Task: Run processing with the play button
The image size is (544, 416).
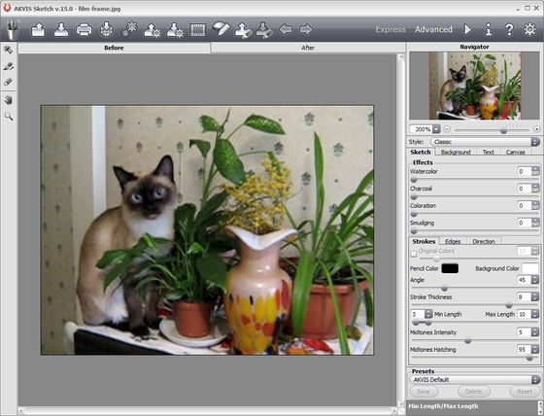Action: (x=467, y=29)
